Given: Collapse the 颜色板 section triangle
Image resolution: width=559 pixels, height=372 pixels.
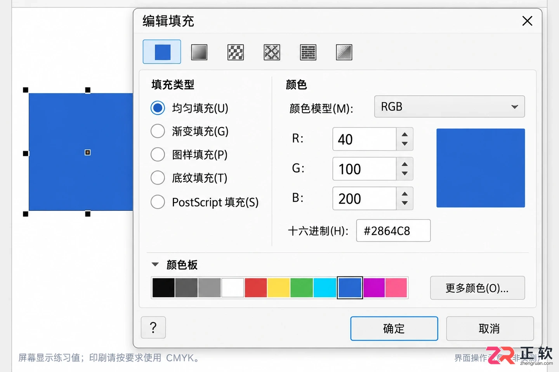Looking at the screenshot, I should [x=155, y=264].
